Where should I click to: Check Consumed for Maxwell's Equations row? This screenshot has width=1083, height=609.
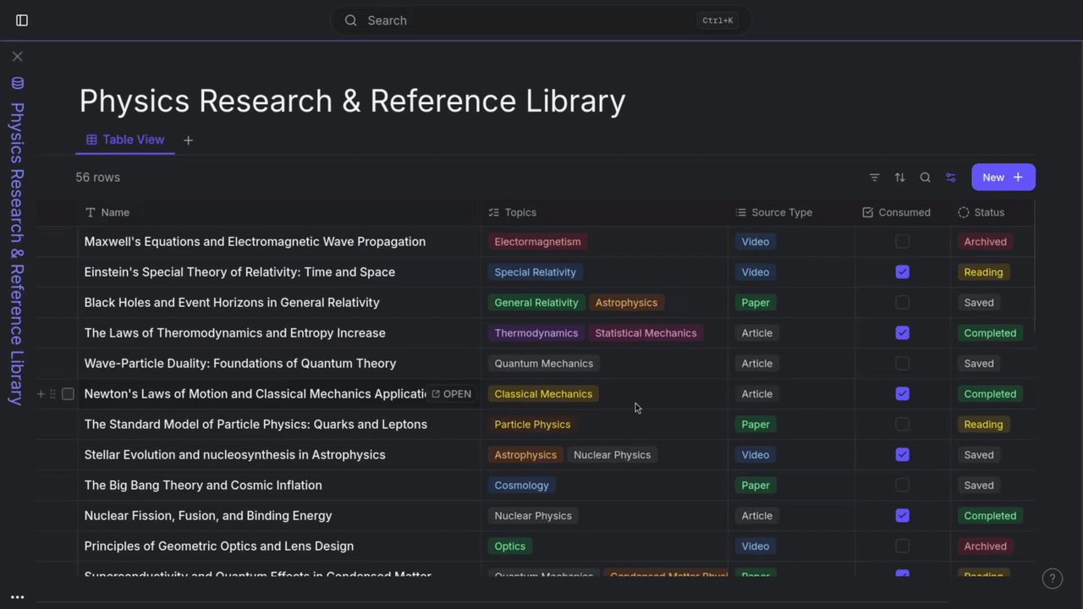coord(903,242)
